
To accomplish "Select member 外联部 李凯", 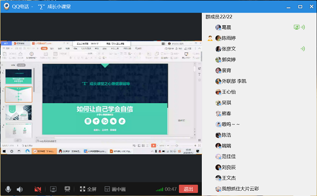I will [x=231, y=81].
